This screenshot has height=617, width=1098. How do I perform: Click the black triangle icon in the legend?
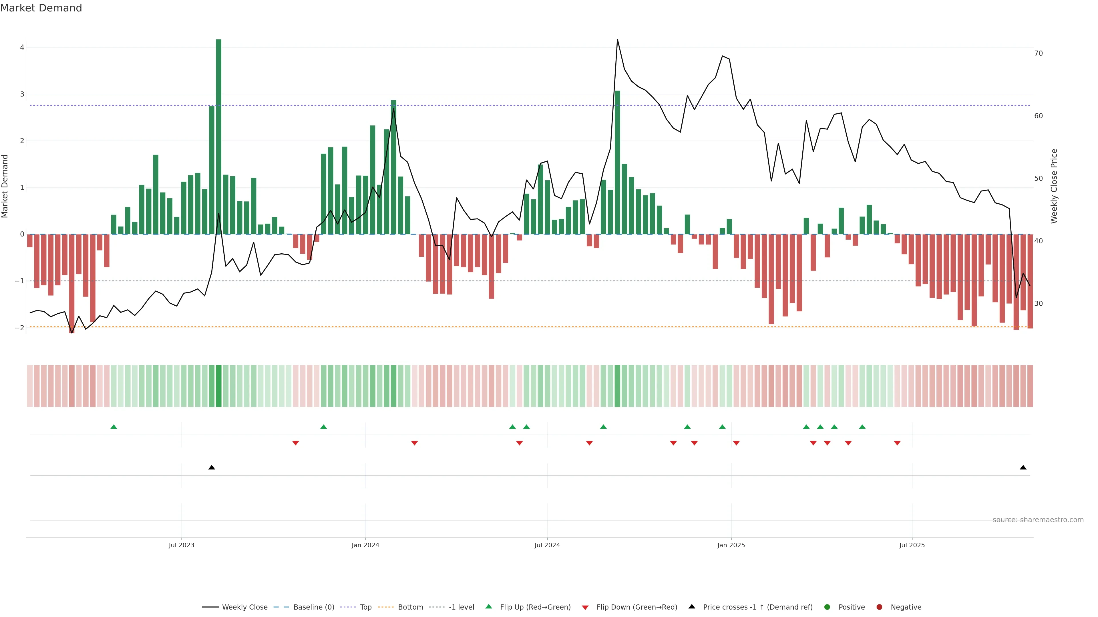692,606
